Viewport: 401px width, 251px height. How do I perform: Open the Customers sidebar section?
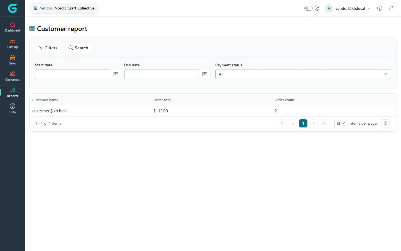coord(13,76)
